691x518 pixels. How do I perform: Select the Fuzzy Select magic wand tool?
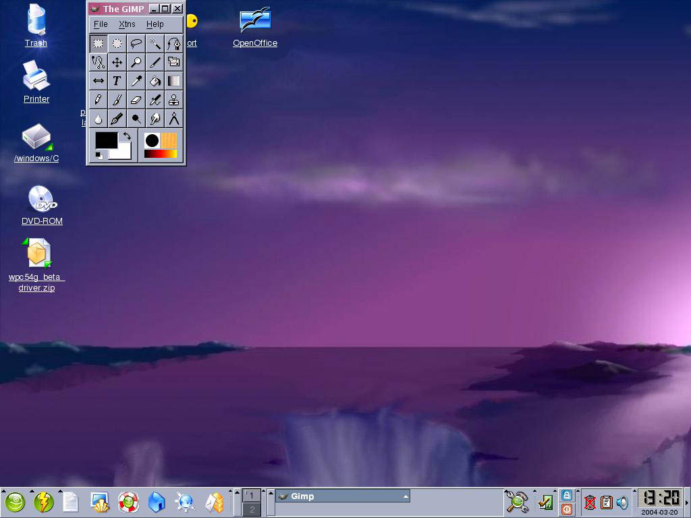(x=155, y=44)
